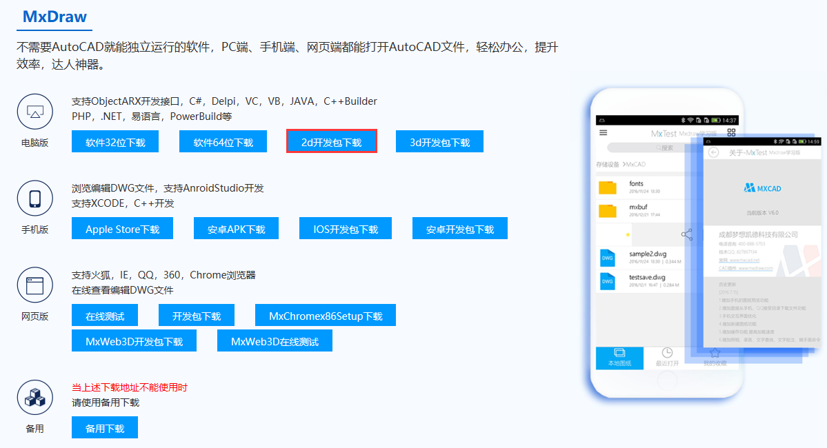Click the 电脑版 monitor icon
827x448 pixels.
pyautogui.click(x=34, y=111)
